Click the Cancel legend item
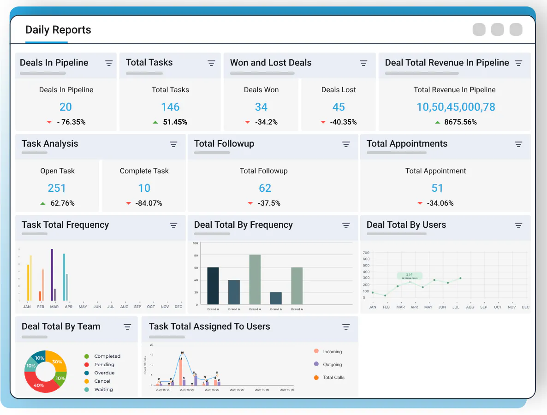The width and height of the screenshot is (547, 415). pos(97,381)
